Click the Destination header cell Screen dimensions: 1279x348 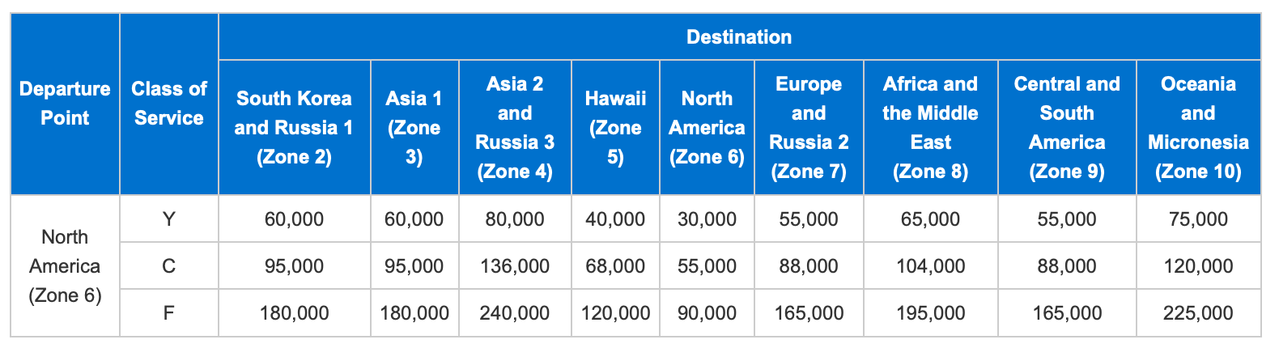[x=738, y=37]
